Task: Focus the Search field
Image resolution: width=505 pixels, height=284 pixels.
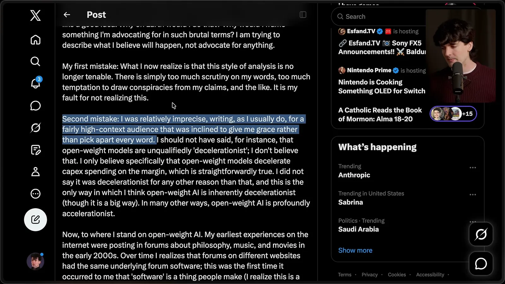Action: click(379, 16)
